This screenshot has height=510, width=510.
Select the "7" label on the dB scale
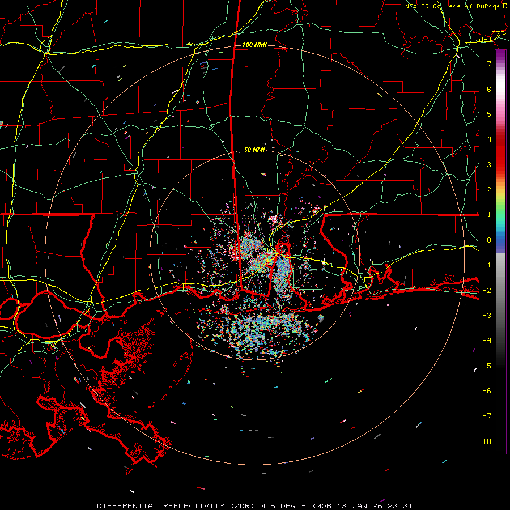(x=489, y=63)
